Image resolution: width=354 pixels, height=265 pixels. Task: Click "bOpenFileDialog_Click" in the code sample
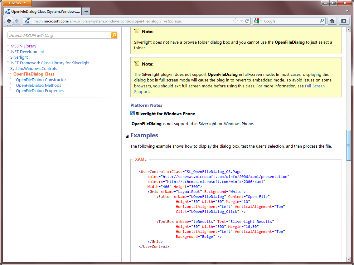[x=215, y=212]
